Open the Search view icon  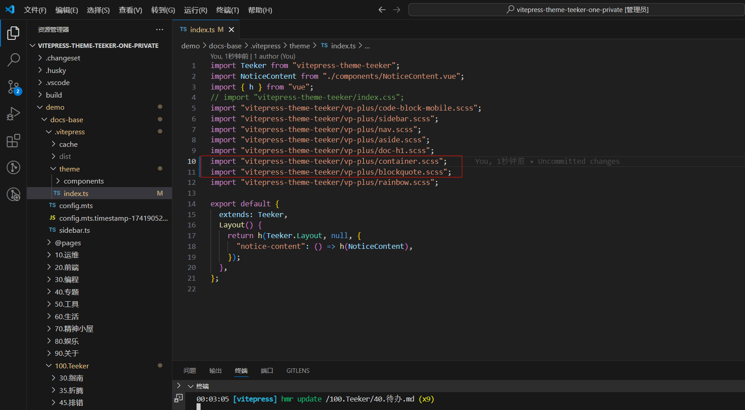[13, 60]
